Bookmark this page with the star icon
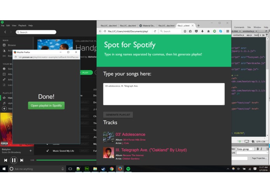This screenshot has width=270, height=192. (185, 31)
